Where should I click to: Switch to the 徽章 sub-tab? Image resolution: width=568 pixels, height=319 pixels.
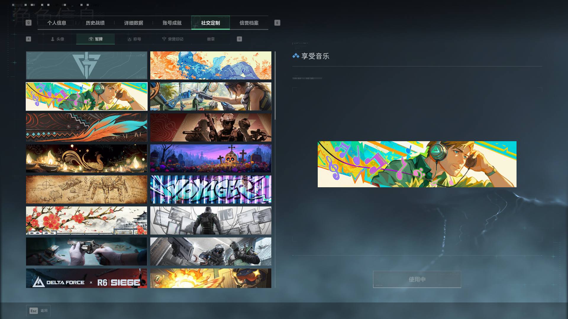[211, 39]
